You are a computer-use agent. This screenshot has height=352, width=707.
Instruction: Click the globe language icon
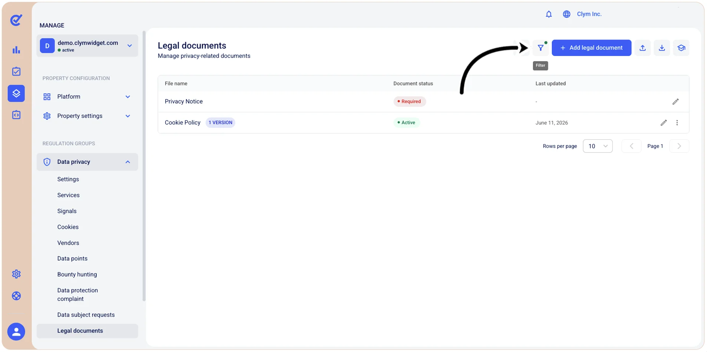pyautogui.click(x=566, y=14)
